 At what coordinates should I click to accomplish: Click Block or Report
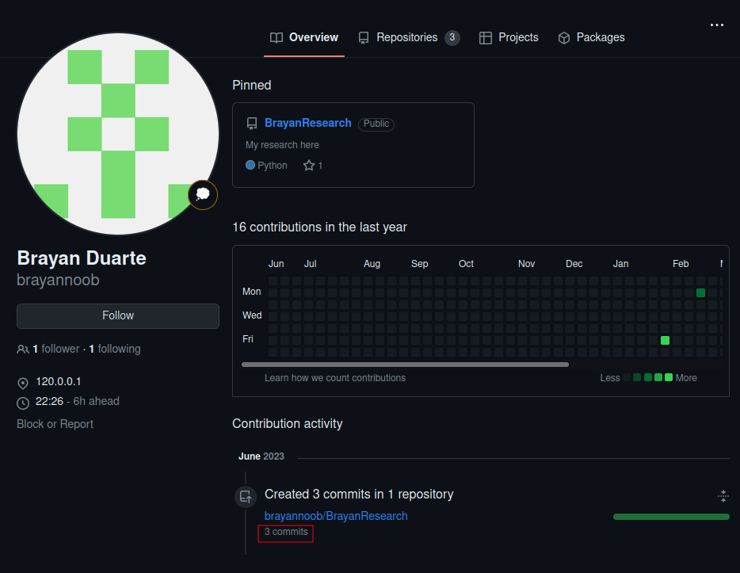coord(55,424)
